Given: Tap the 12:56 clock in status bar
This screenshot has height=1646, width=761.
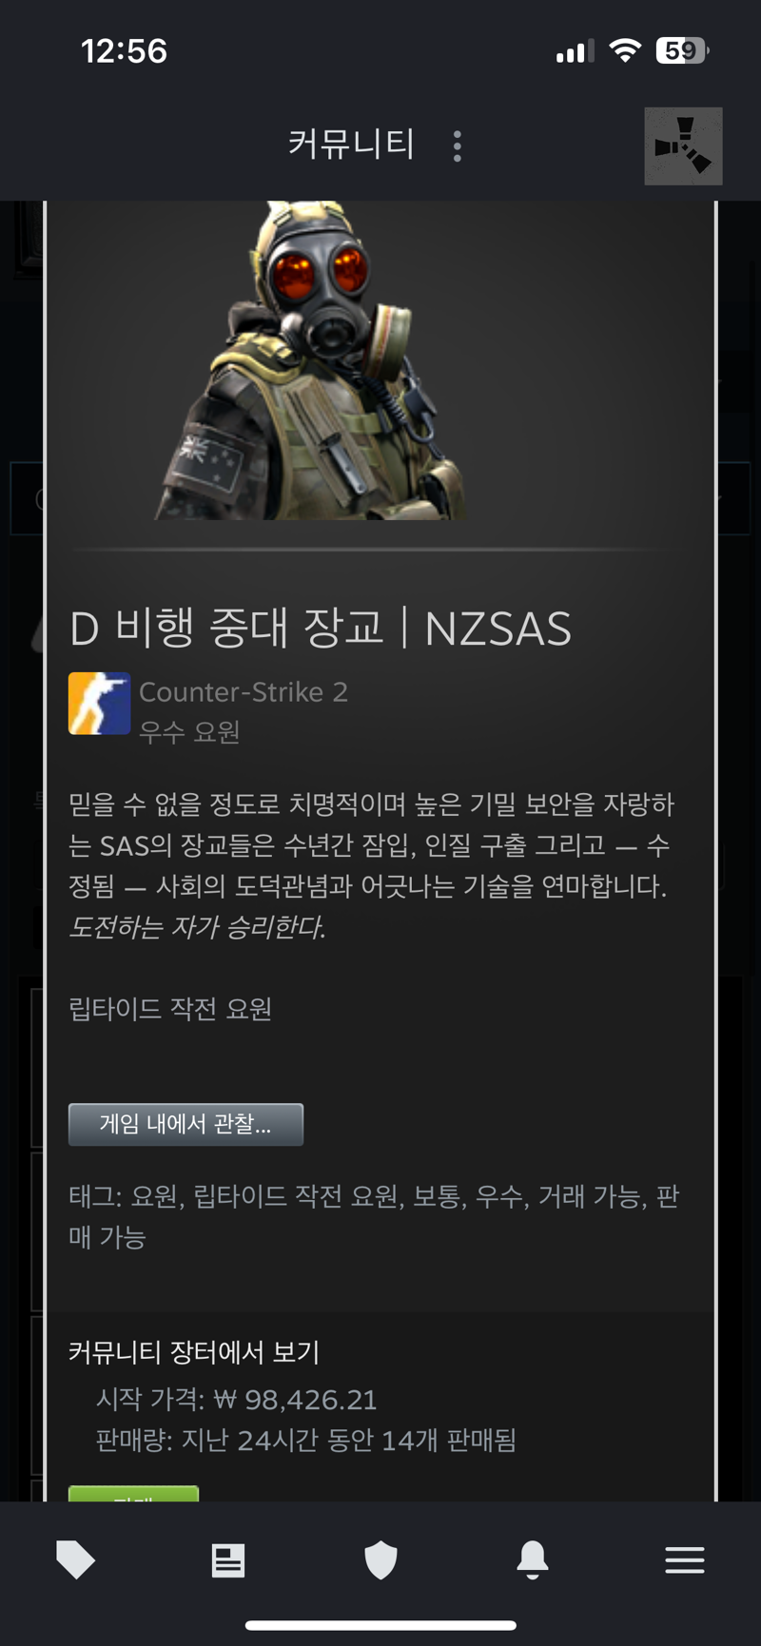Looking at the screenshot, I should tap(124, 50).
